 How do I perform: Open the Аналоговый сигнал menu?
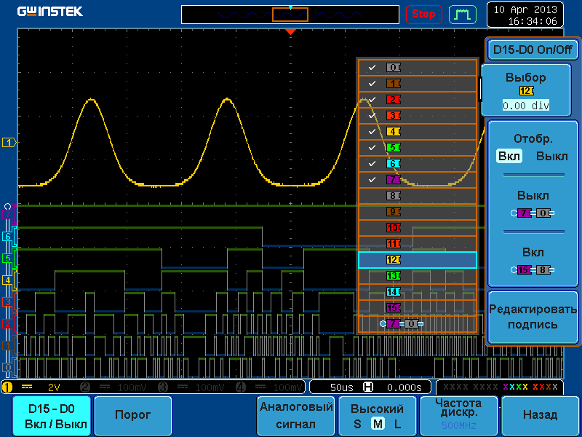tap(296, 415)
